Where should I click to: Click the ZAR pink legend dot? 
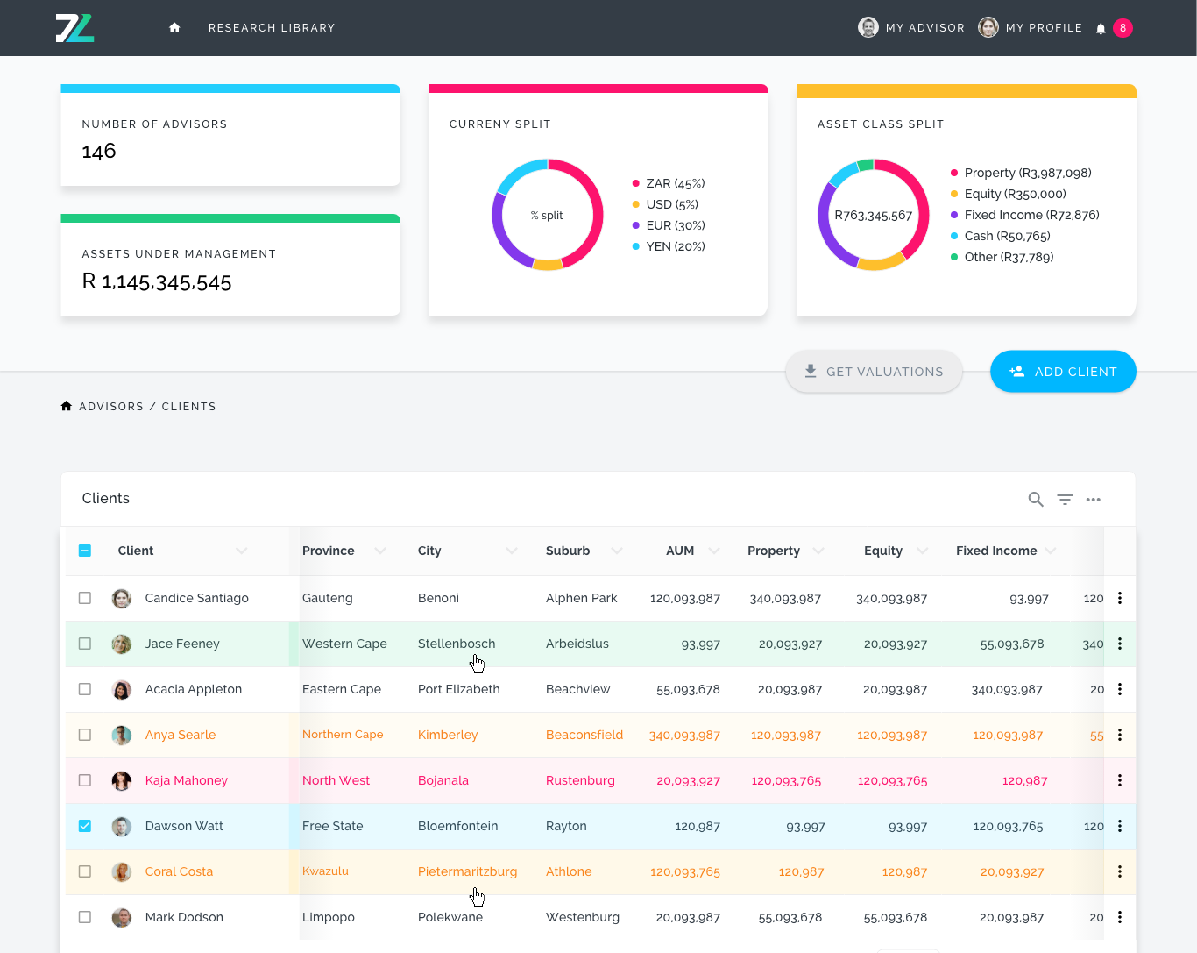point(635,183)
